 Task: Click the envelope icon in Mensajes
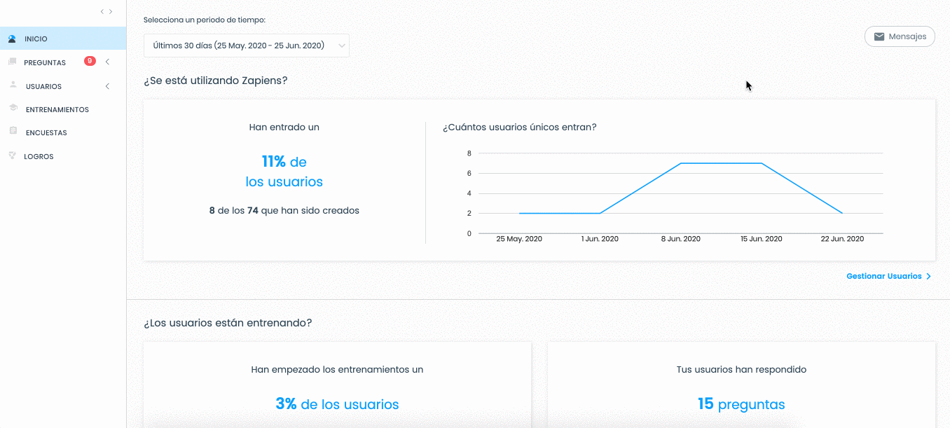click(879, 36)
